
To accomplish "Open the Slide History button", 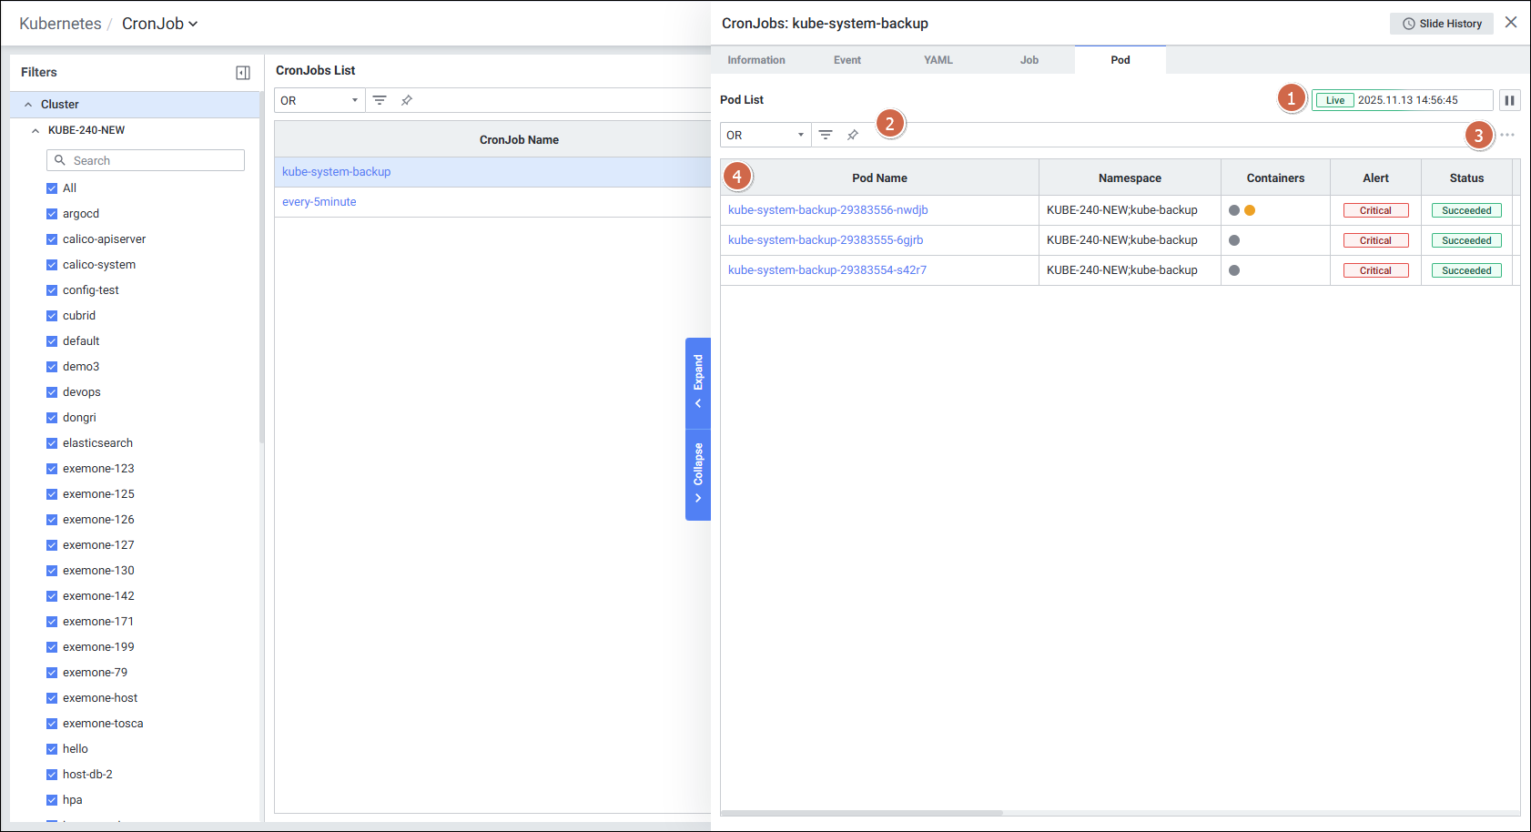I will pyautogui.click(x=1441, y=24).
